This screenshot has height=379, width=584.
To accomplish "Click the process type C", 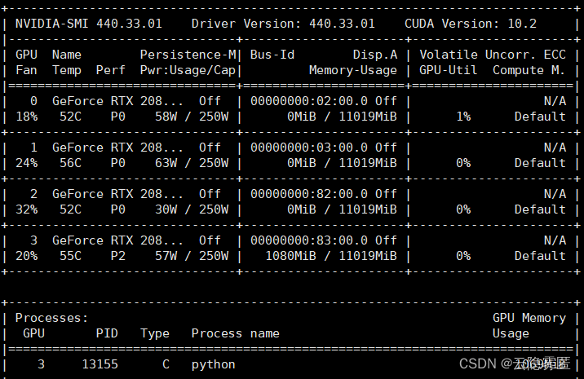I will pos(166,364).
